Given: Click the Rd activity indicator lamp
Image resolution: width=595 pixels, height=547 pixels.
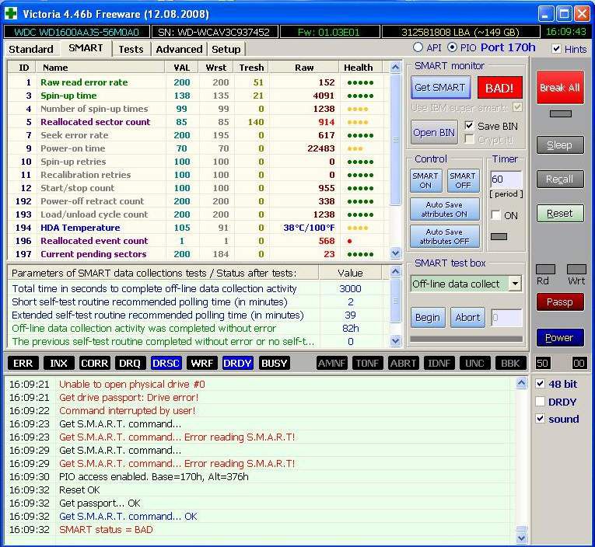Looking at the screenshot, I should click(546, 269).
